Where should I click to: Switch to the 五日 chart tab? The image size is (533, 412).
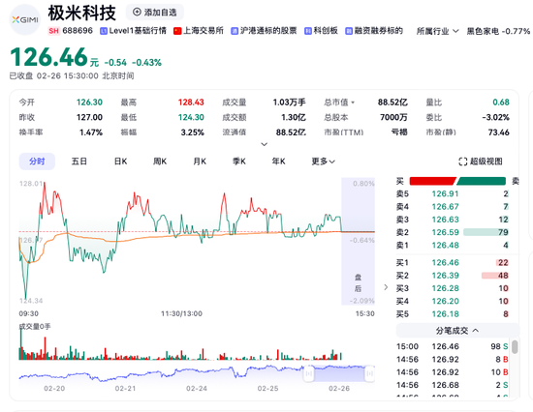pos(79,162)
